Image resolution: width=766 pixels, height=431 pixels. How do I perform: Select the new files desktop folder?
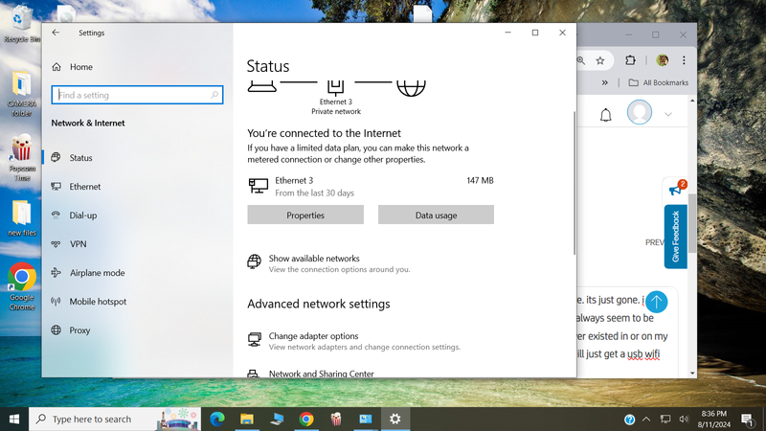(x=22, y=218)
